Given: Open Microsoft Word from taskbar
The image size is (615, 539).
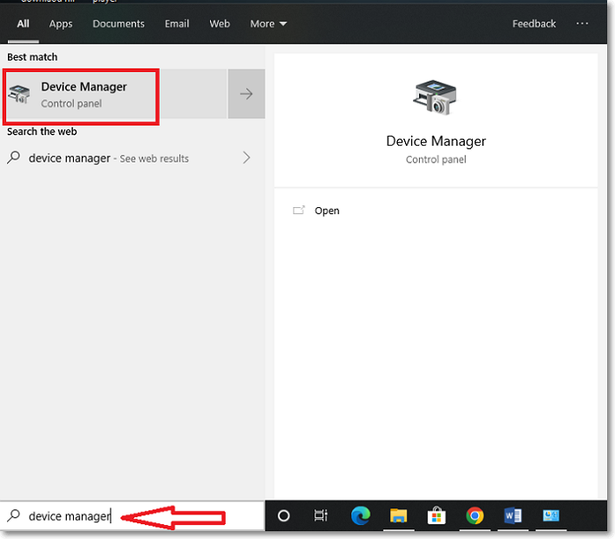Looking at the screenshot, I should click(x=512, y=516).
